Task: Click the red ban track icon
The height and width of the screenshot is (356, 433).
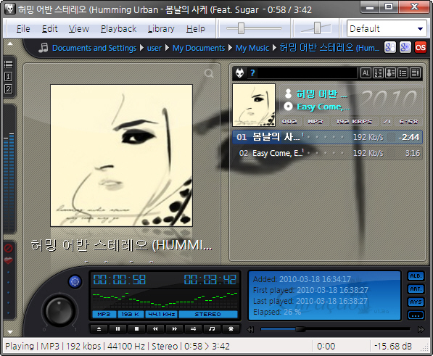Action: pyautogui.click(x=8, y=248)
